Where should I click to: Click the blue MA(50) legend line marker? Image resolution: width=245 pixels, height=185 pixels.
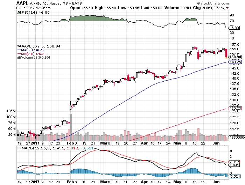19,50
